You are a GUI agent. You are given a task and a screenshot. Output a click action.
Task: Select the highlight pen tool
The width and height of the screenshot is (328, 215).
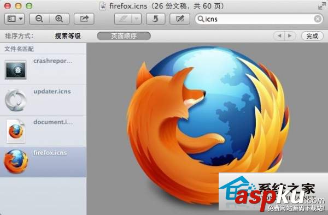123,19
